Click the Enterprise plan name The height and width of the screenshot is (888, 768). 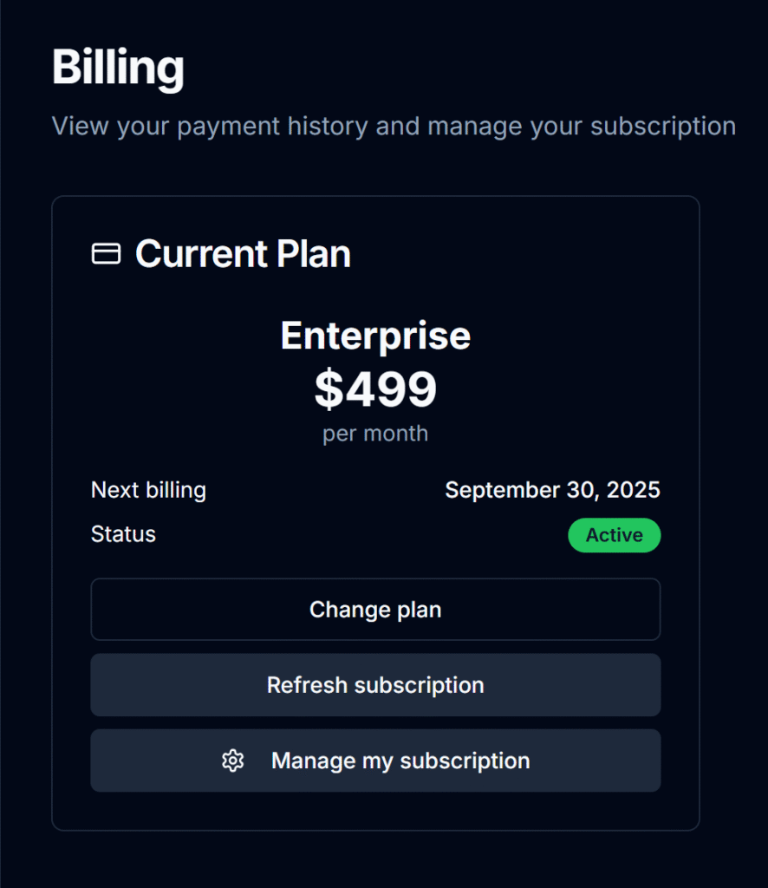click(x=375, y=336)
